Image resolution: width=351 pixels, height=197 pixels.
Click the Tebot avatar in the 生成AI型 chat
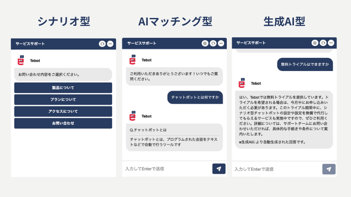(241, 83)
